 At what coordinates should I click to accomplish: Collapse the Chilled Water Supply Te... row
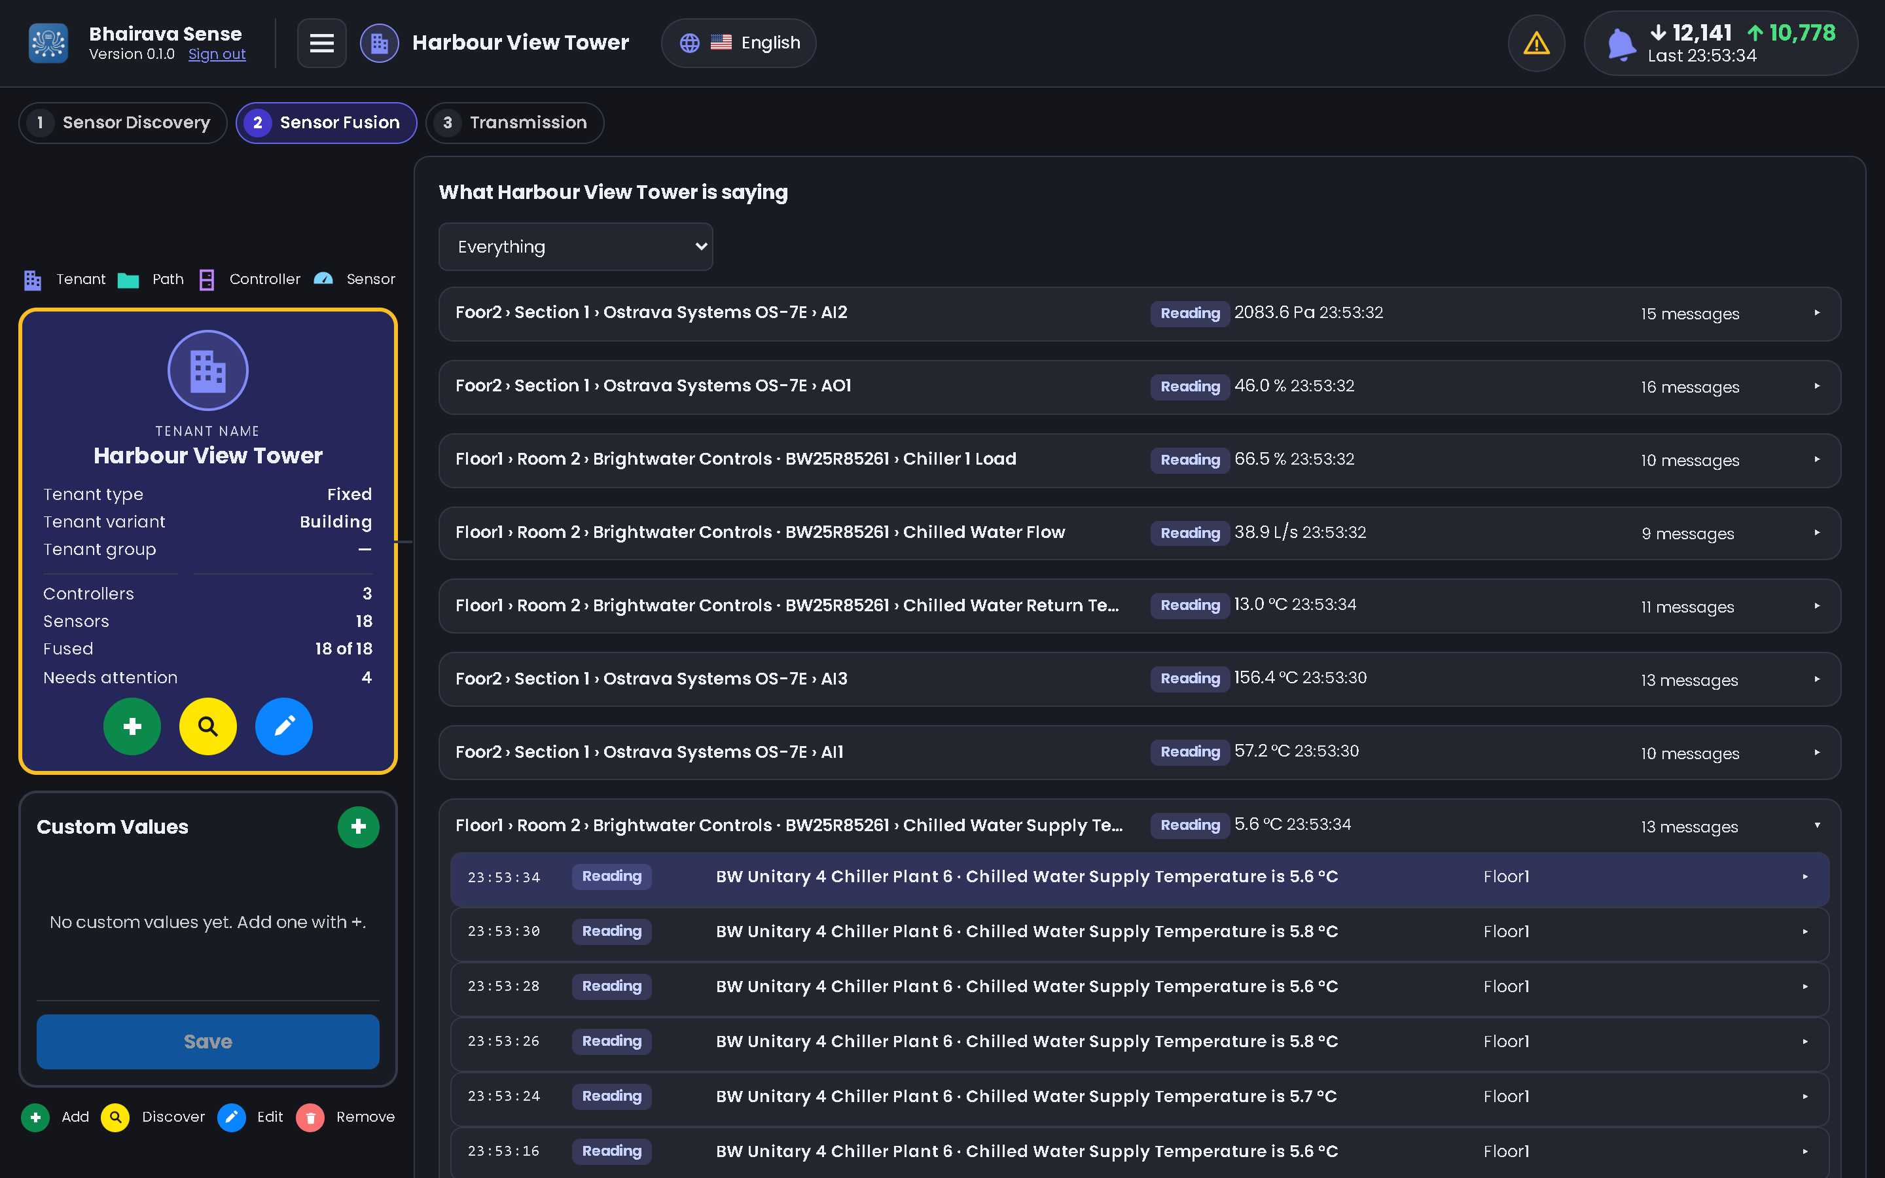(1140, 825)
